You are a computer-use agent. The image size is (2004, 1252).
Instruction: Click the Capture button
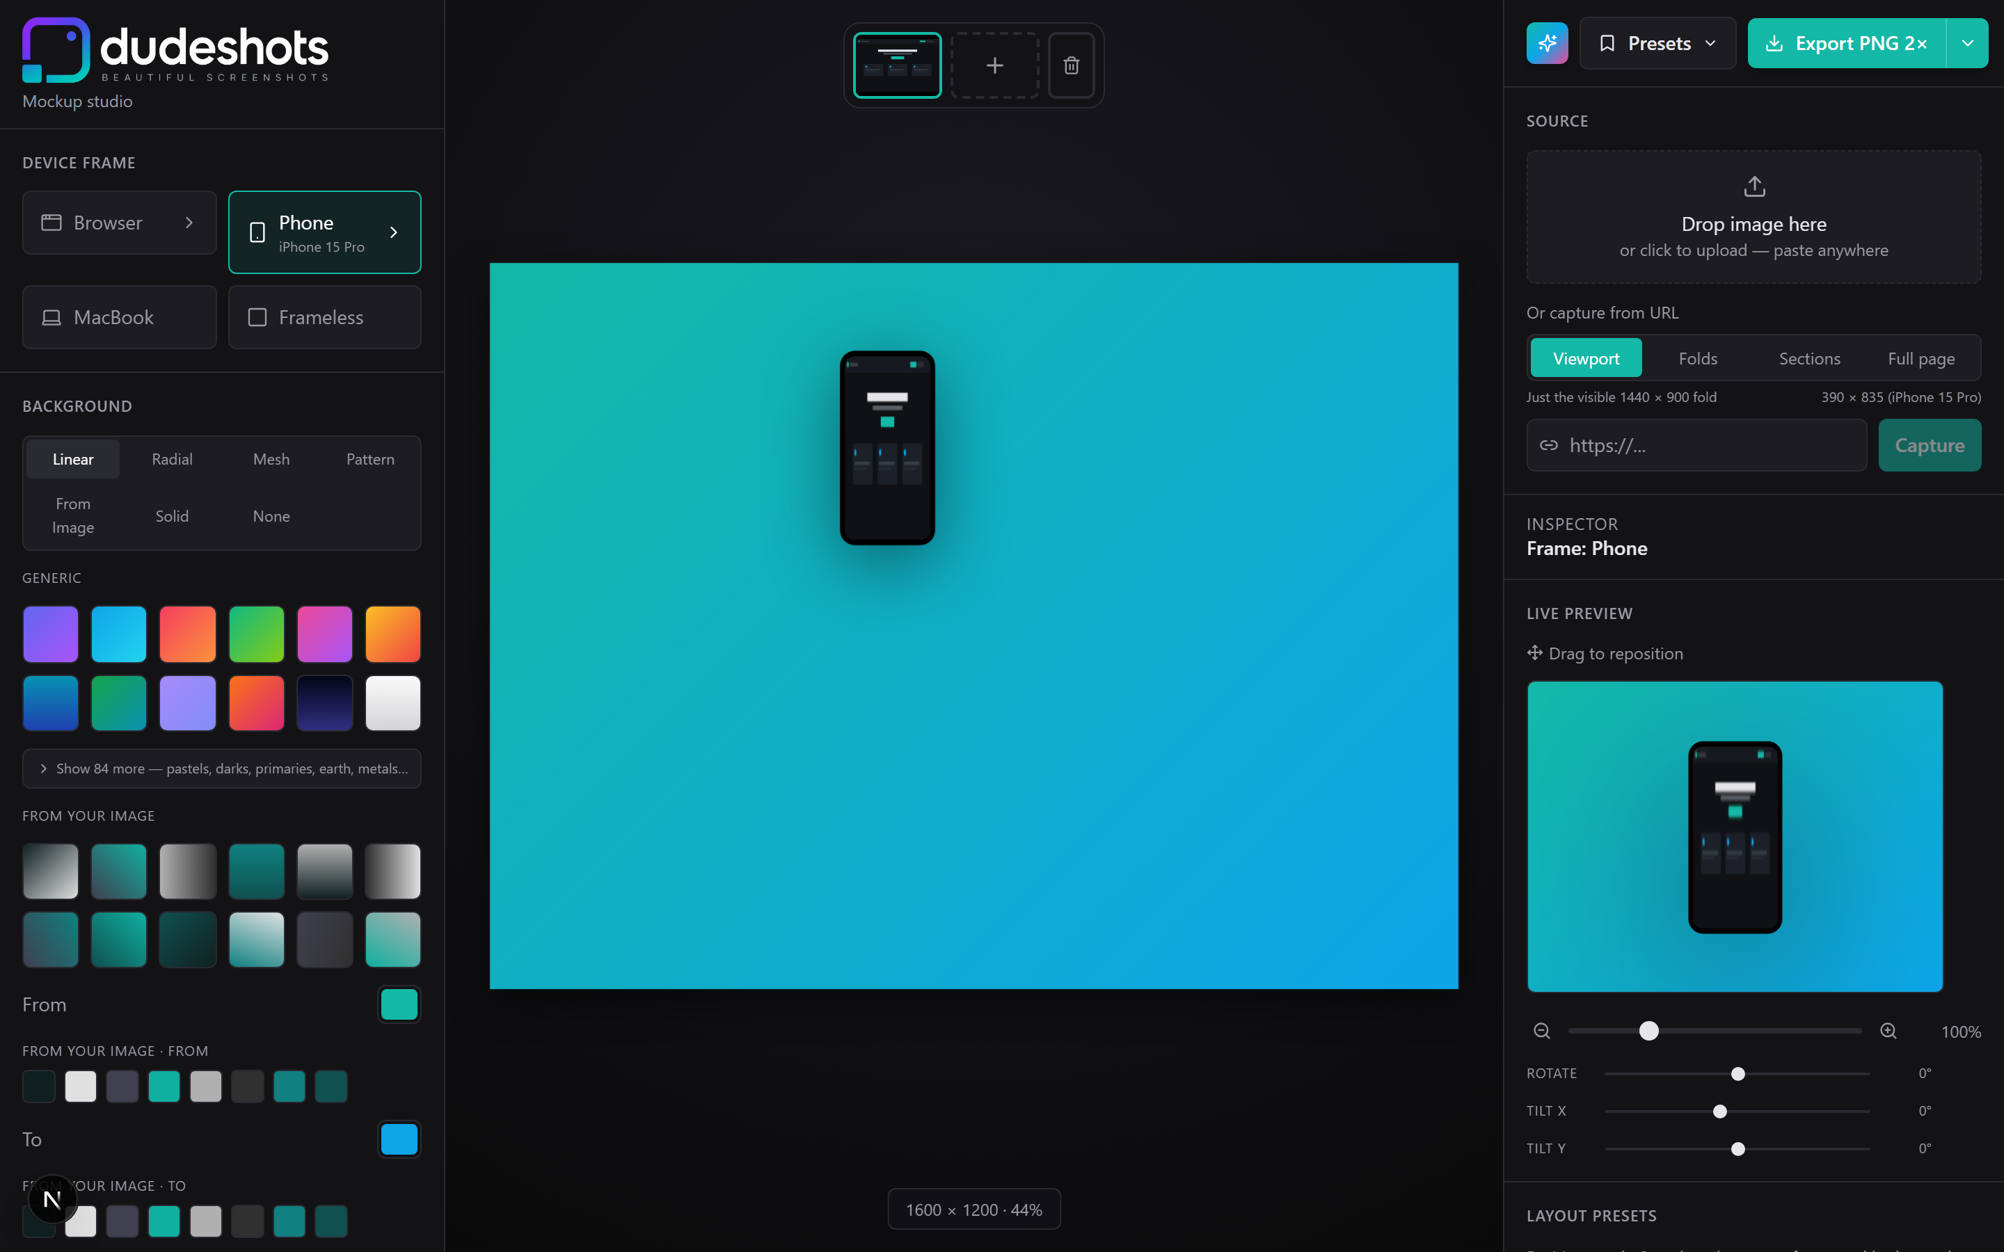[x=1930, y=445]
